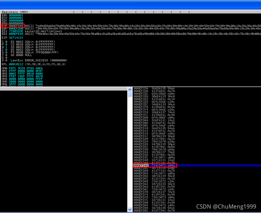Click the stack pane scrollbar thumb
The height and width of the screenshot is (213, 261).
(130, 95)
